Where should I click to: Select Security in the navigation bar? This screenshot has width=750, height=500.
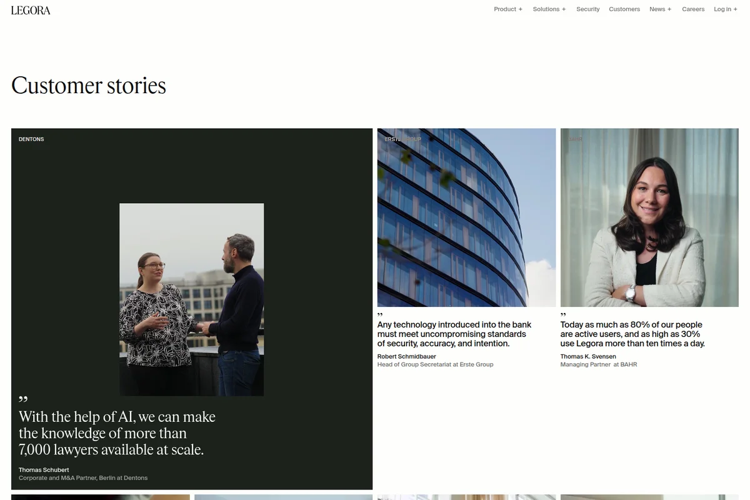pyautogui.click(x=587, y=9)
